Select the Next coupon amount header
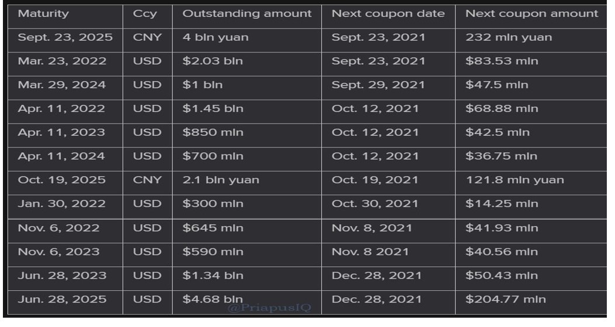 [x=531, y=14]
